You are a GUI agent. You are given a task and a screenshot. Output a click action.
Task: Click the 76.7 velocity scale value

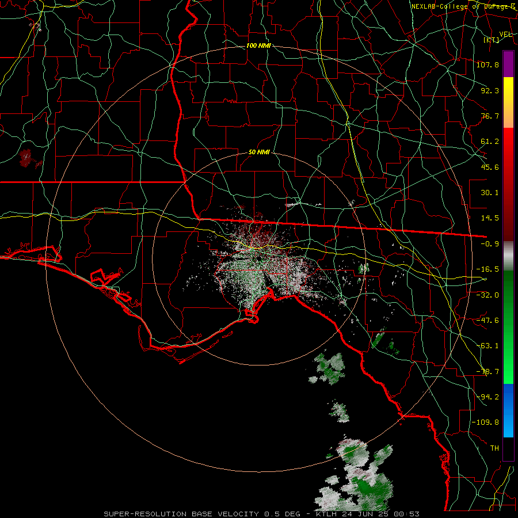[x=490, y=116]
